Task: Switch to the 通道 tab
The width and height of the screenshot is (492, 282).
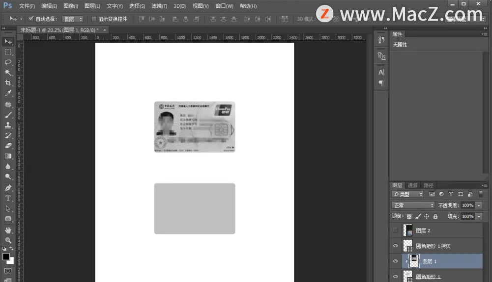Action: (412, 185)
